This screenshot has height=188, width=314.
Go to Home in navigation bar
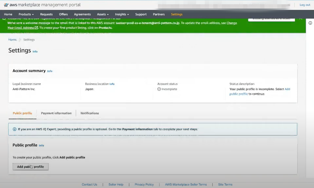pyautogui.click(x=8, y=14)
